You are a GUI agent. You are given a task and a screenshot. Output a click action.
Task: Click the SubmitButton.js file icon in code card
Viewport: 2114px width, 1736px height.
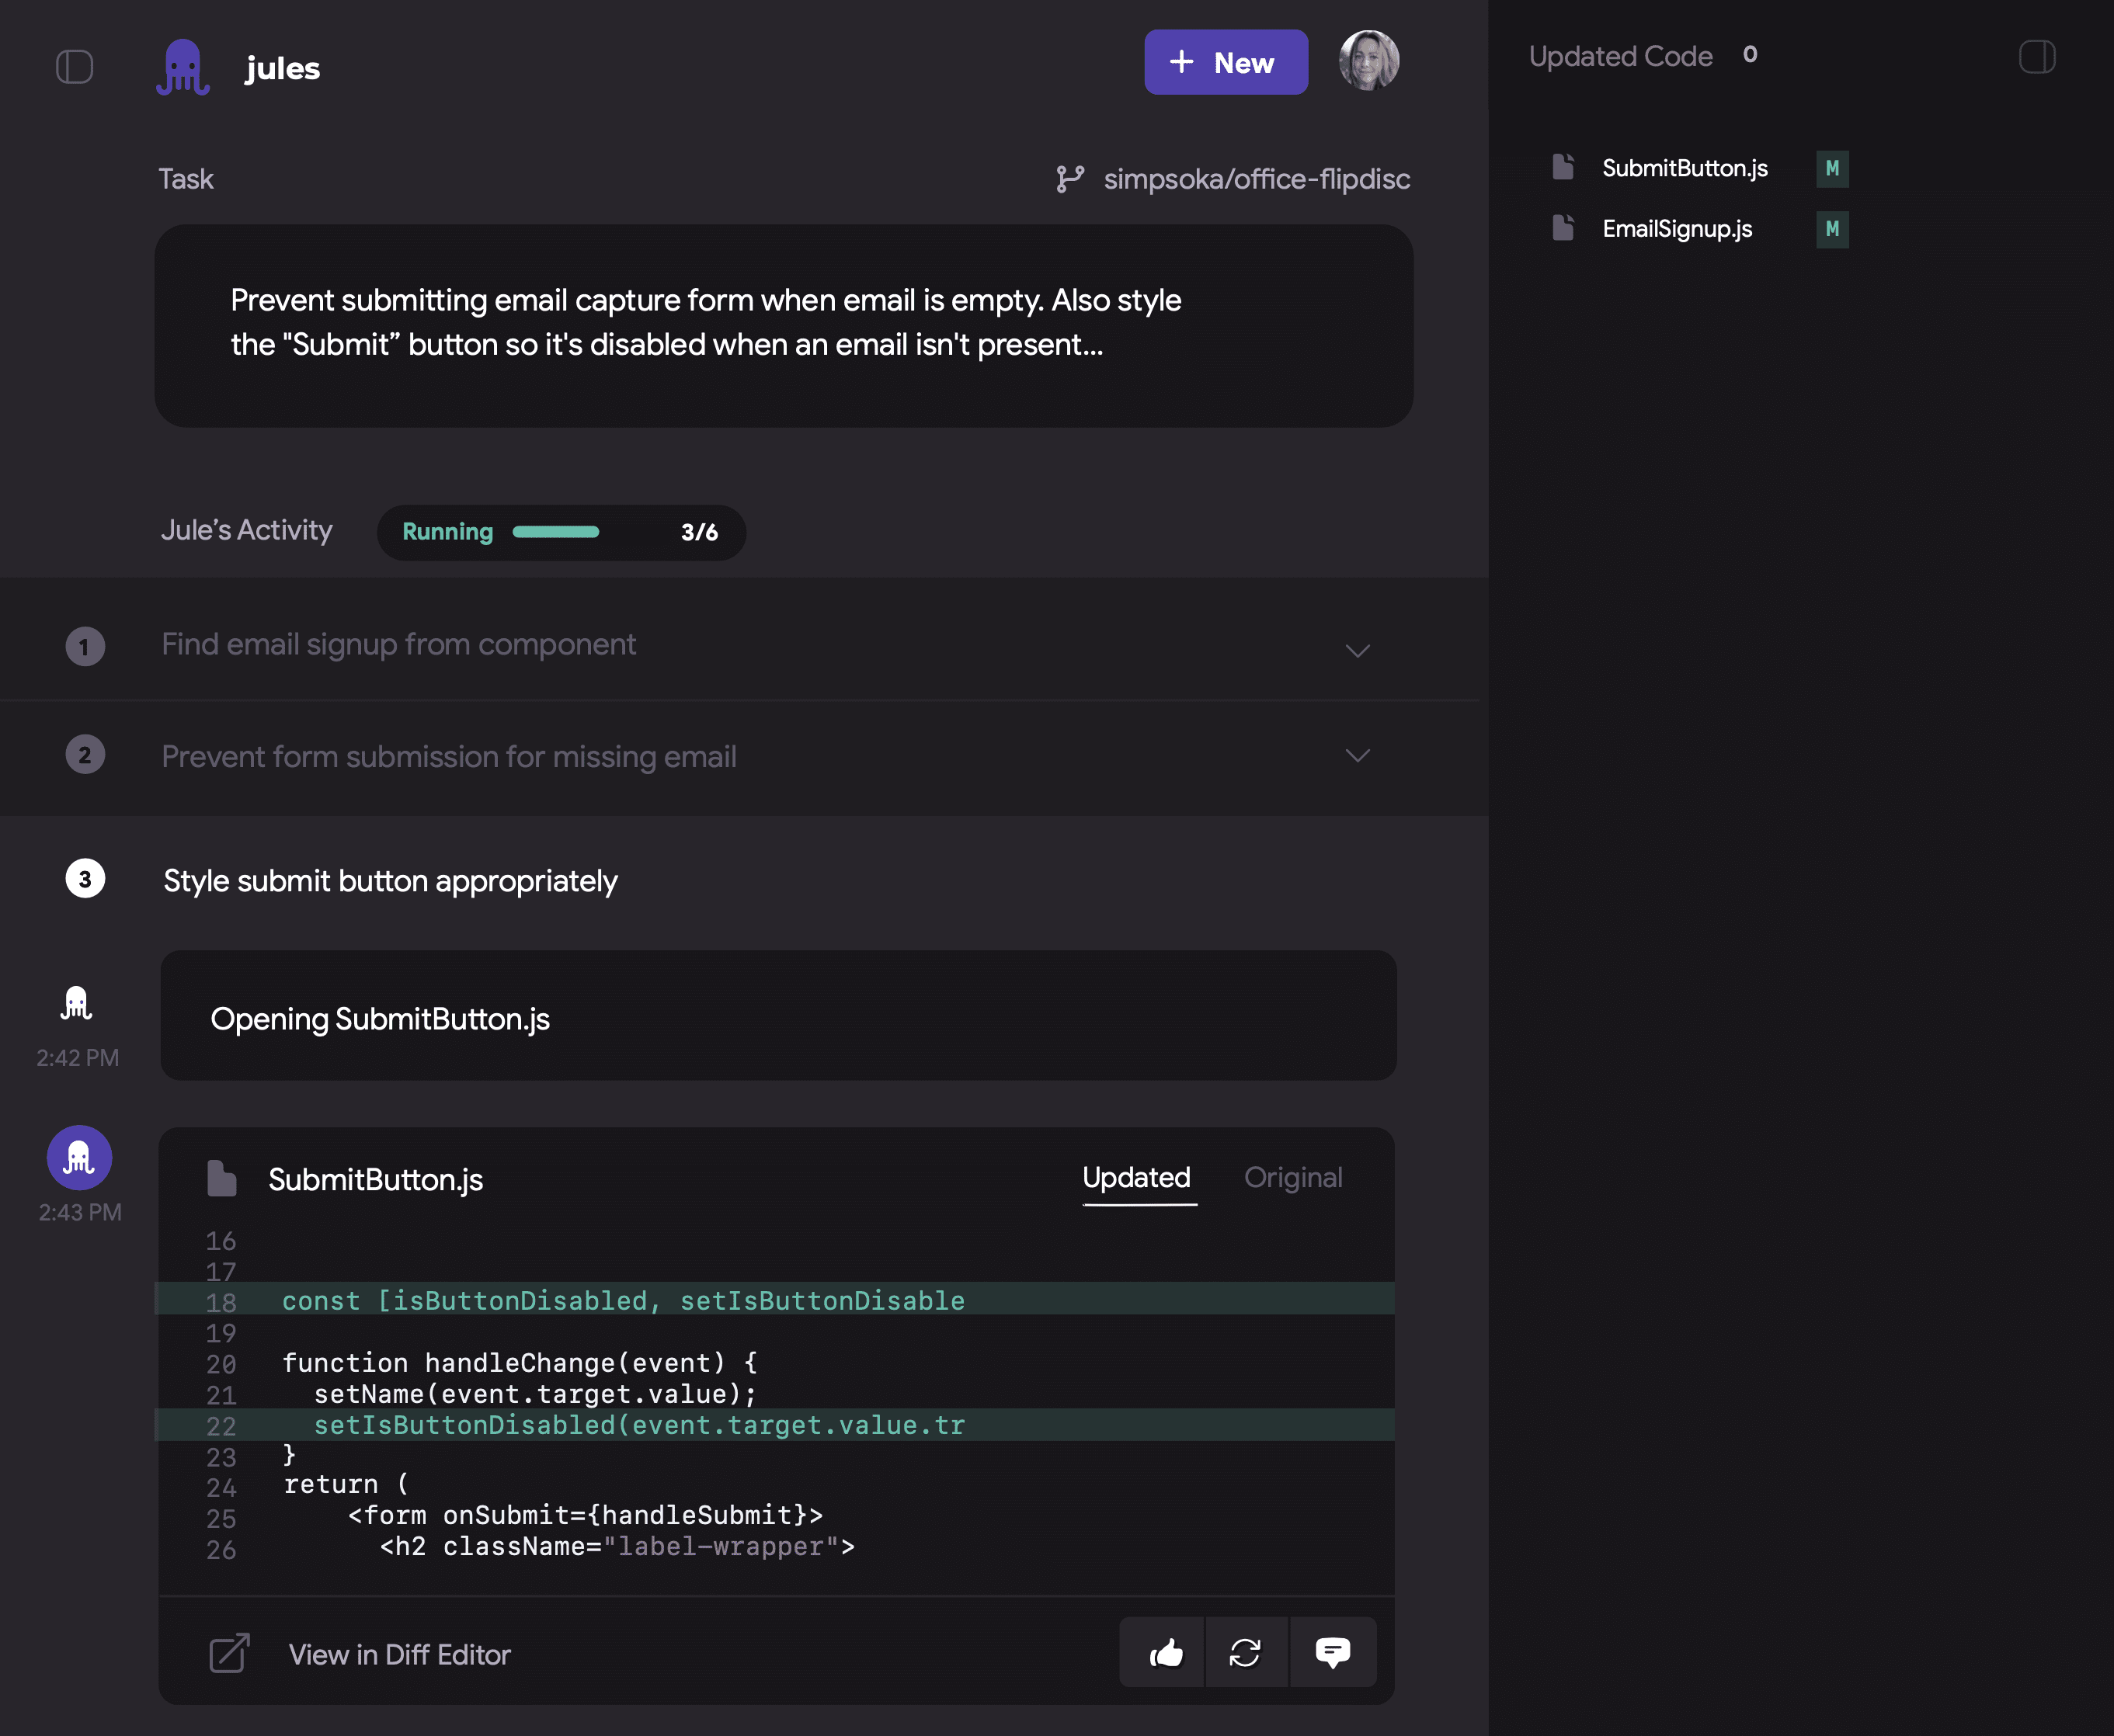pyautogui.click(x=221, y=1179)
